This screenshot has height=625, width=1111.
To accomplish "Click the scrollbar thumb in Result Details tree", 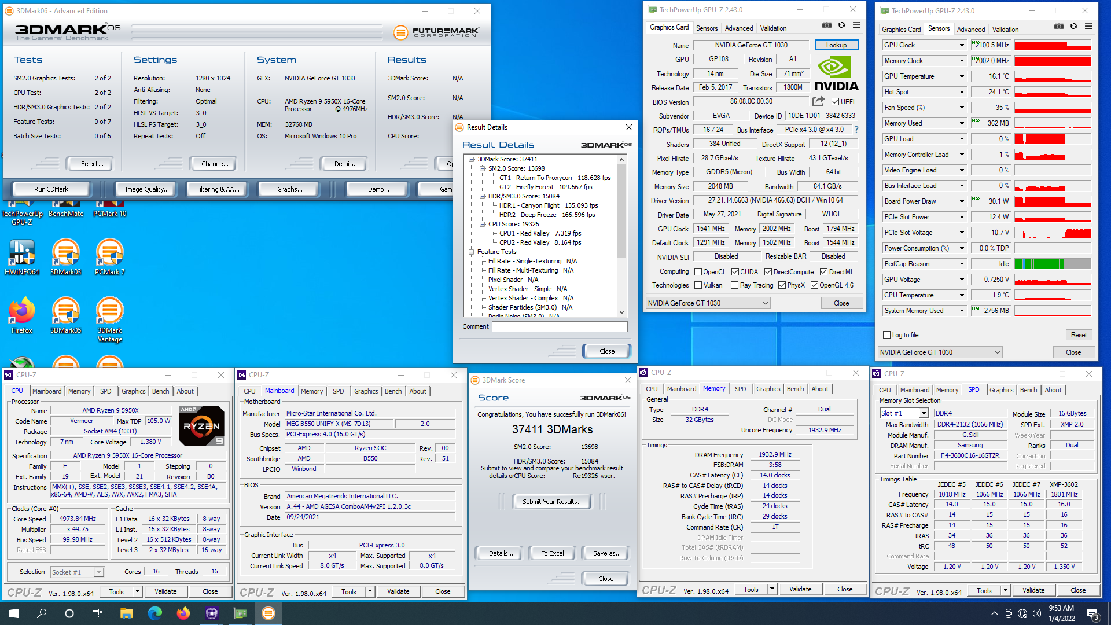I will (x=621, y=211).
